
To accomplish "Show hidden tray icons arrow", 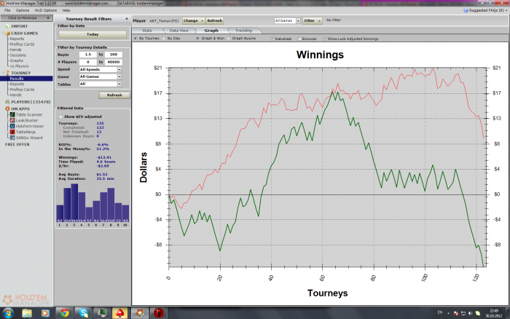I will pyautogui.click(x=449, y=313).
